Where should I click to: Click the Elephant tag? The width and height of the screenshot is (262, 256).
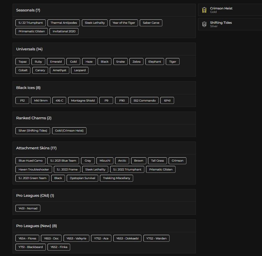155,61
